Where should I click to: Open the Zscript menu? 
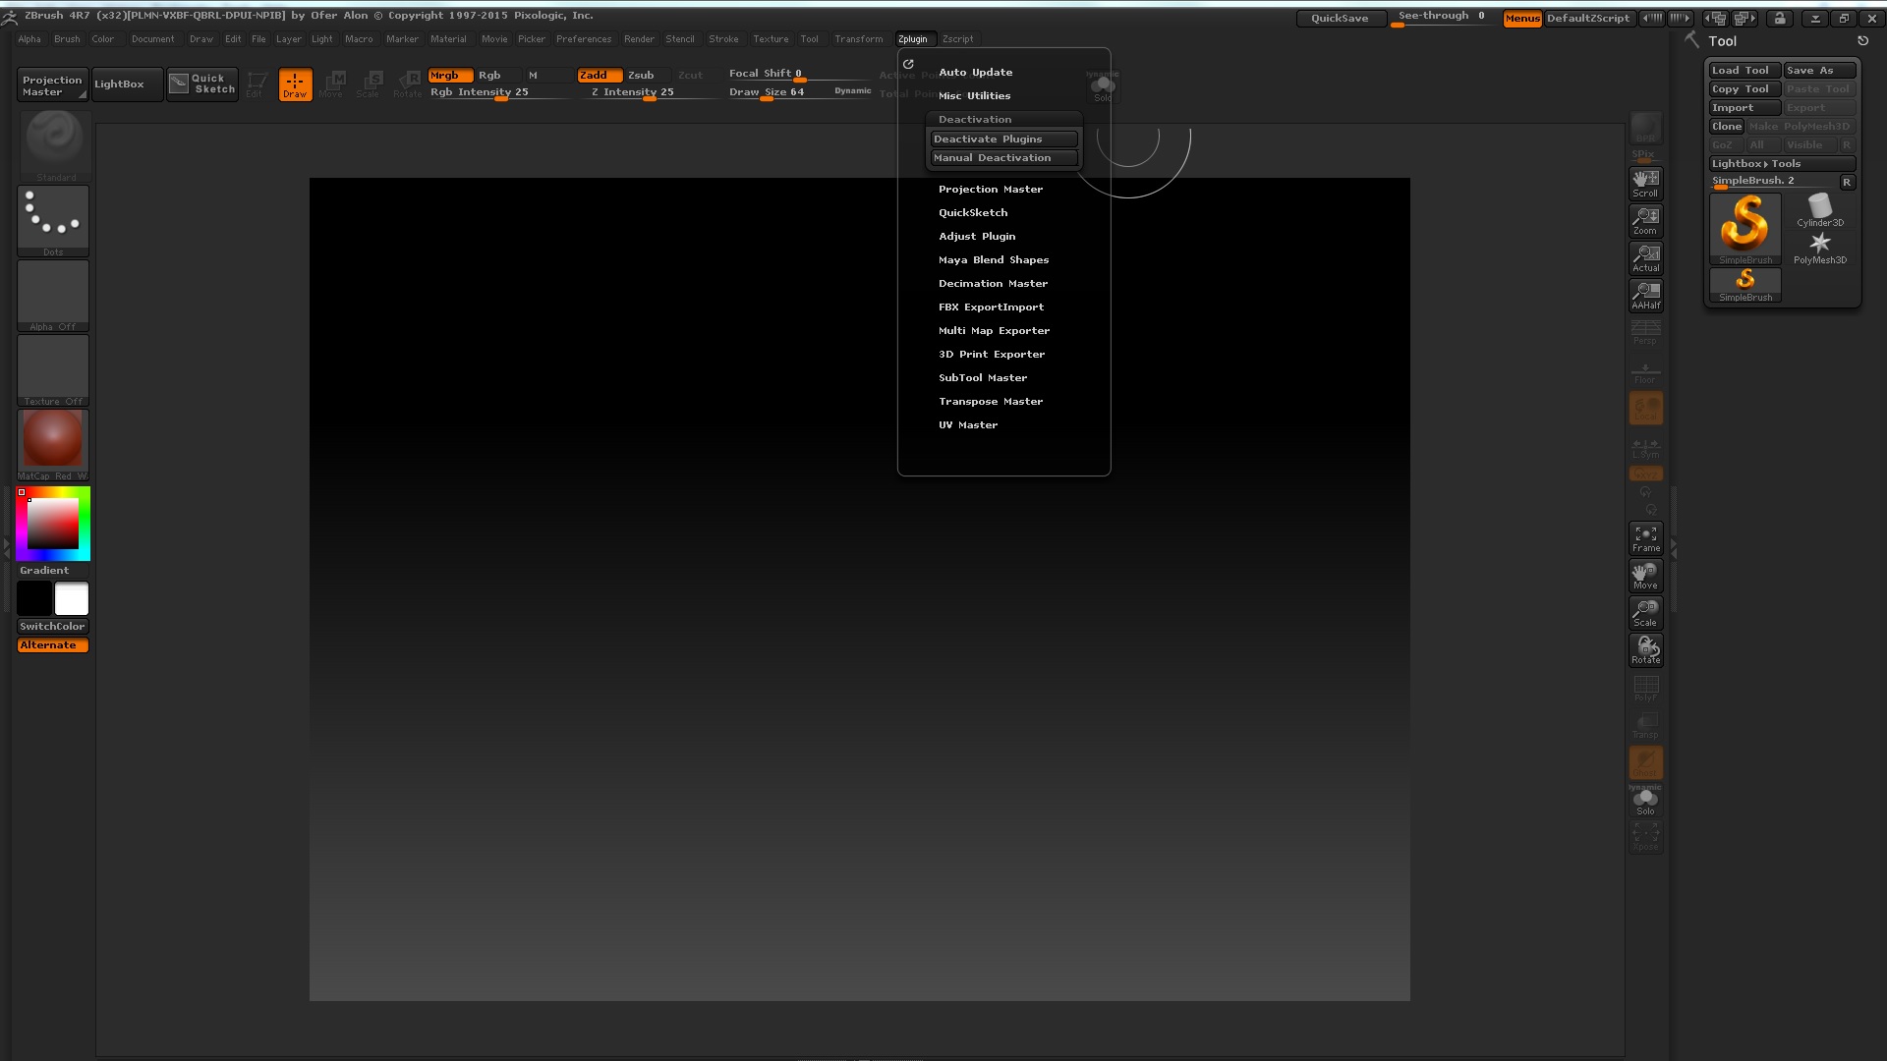[x=957, y=39]
